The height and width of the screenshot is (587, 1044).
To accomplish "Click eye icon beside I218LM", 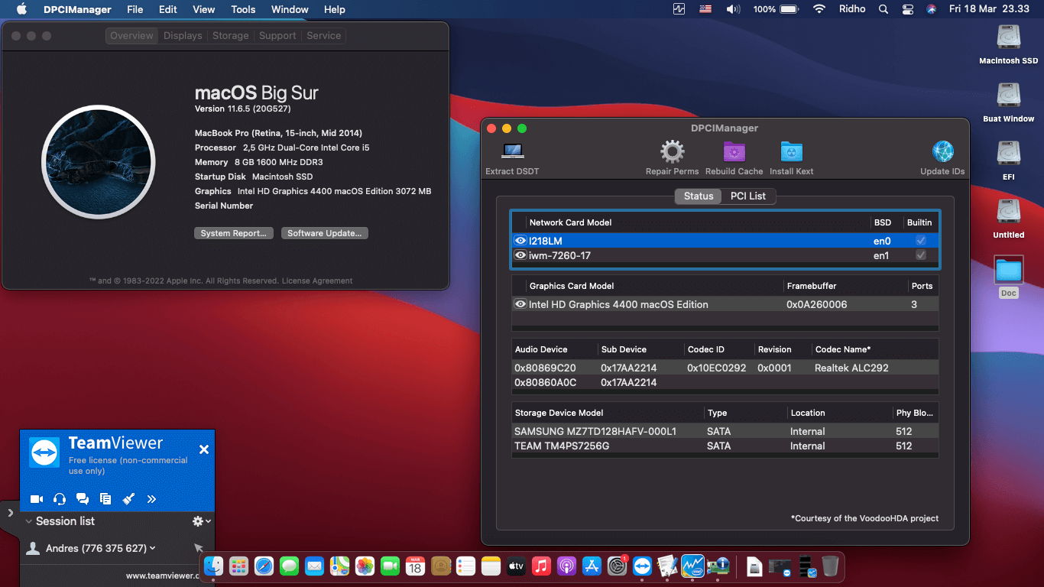I will (x=520, y=241).
